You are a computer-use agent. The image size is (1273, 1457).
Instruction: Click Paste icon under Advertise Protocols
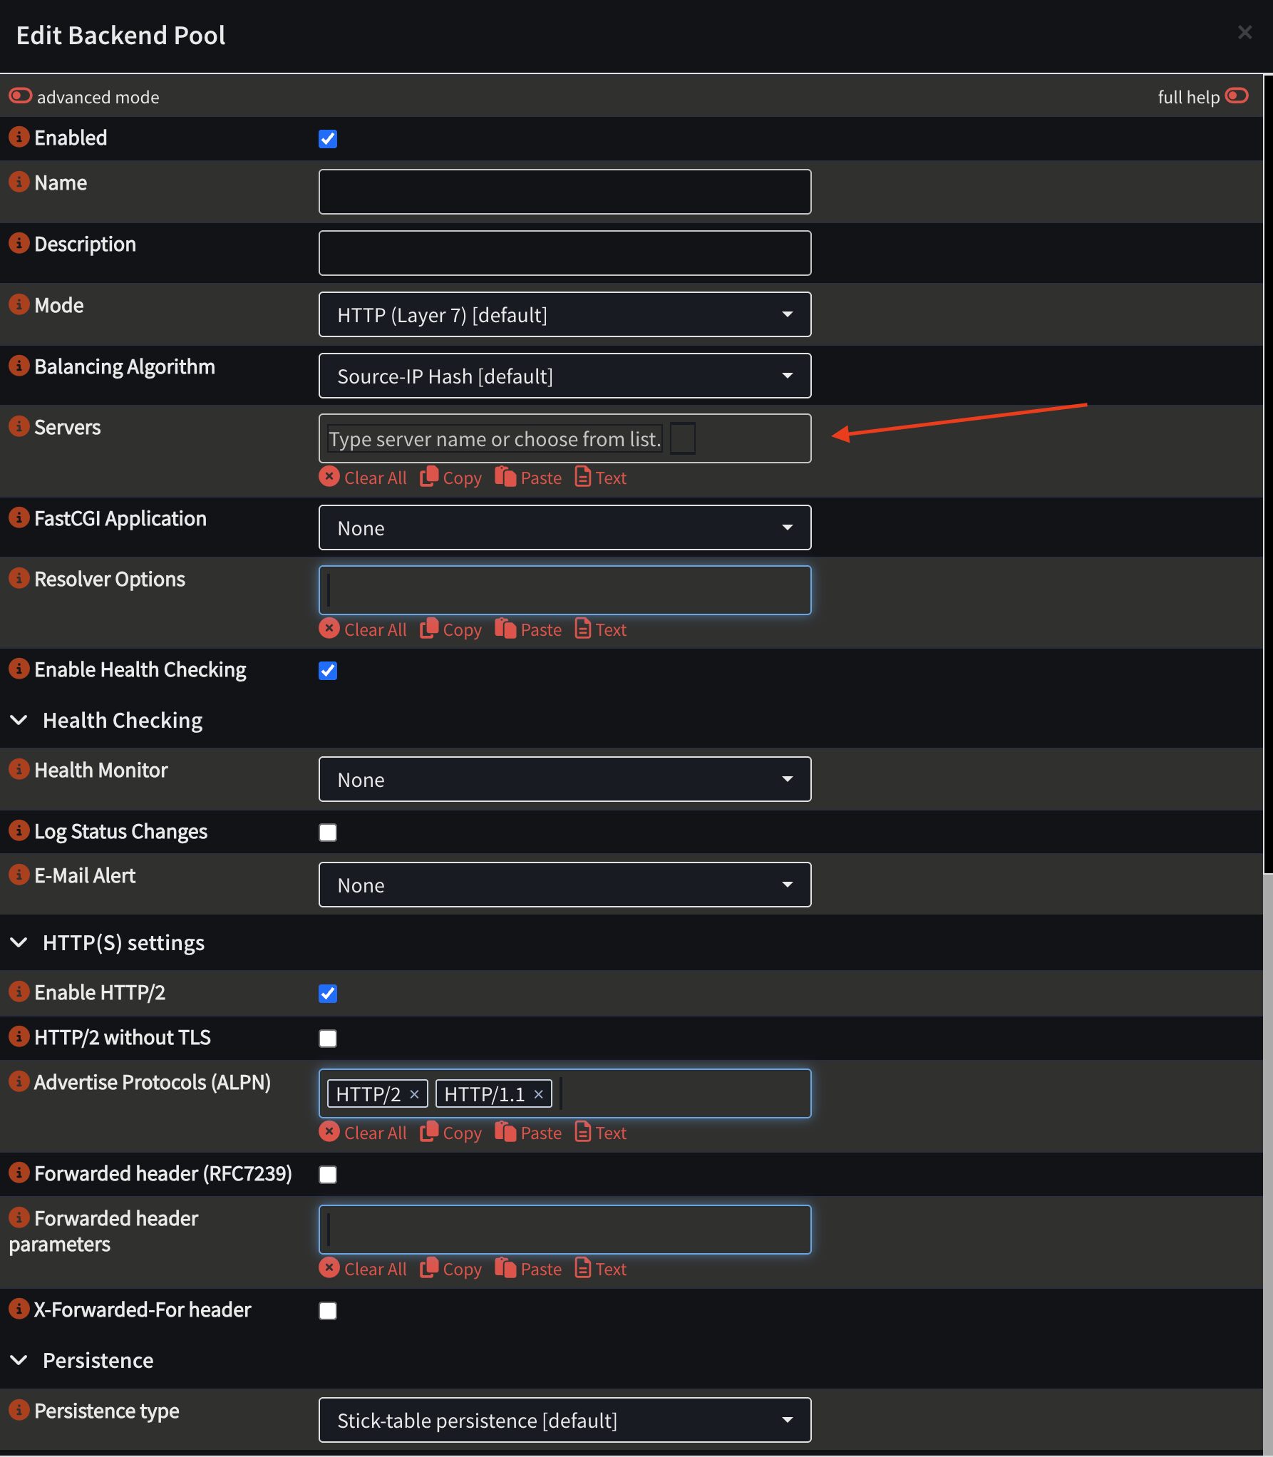point(505,1132)
